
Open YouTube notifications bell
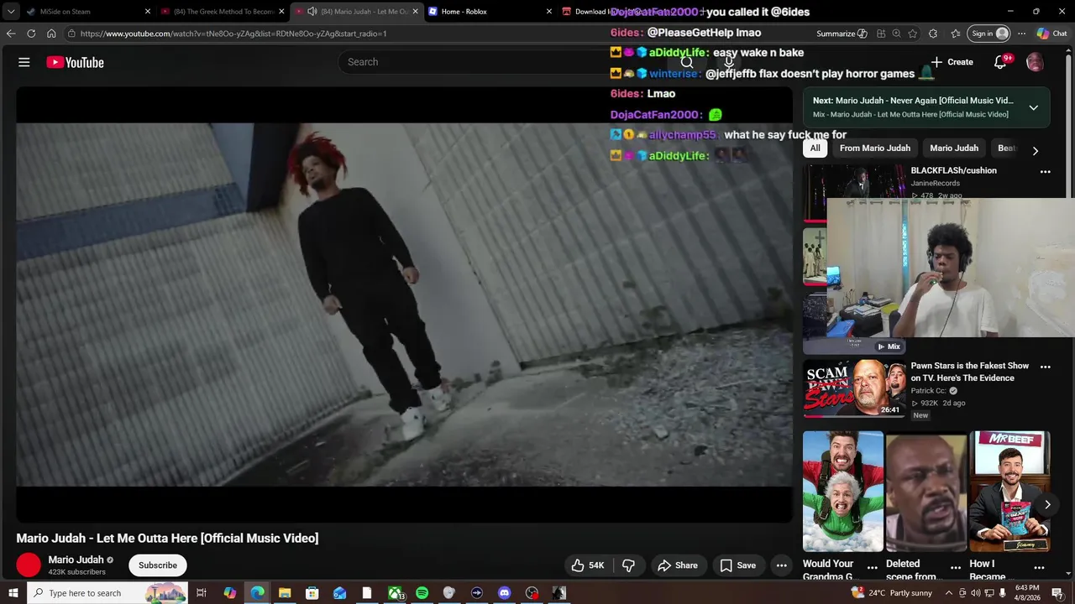[x=999, y=62]
